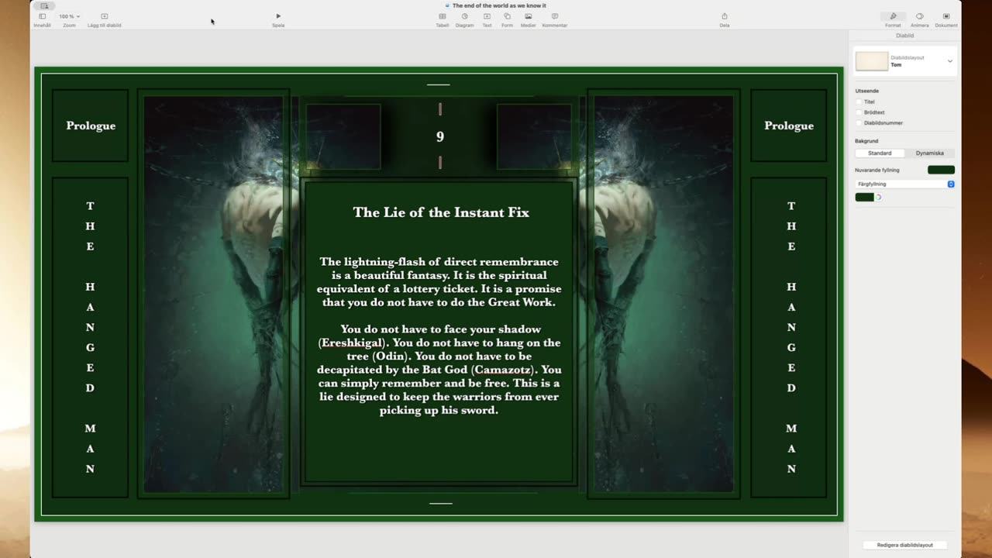This screenshot has width=992, height=558.
Task: Select the Dynamiska background tab
Action: point(929,153)
